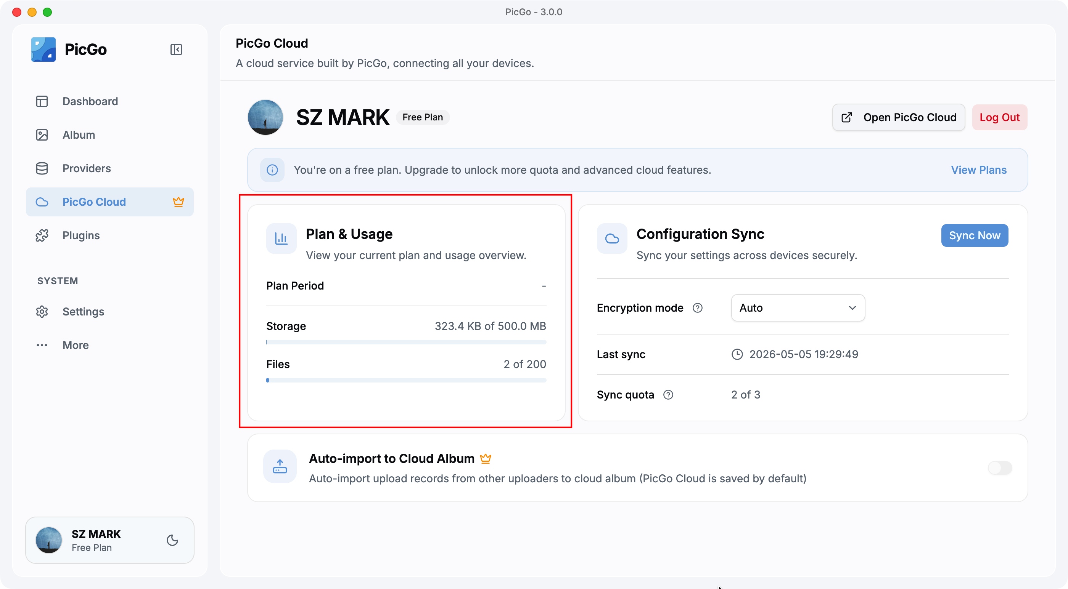Screen dimensions: 1068x589
Task: Click the Encryption mode help icon
Action: pos(698,308)
